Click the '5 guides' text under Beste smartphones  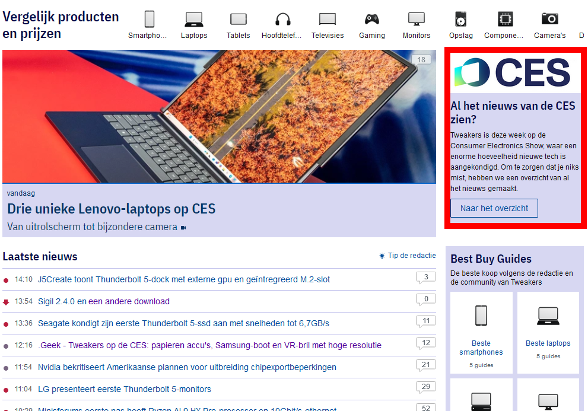(481, 365)
